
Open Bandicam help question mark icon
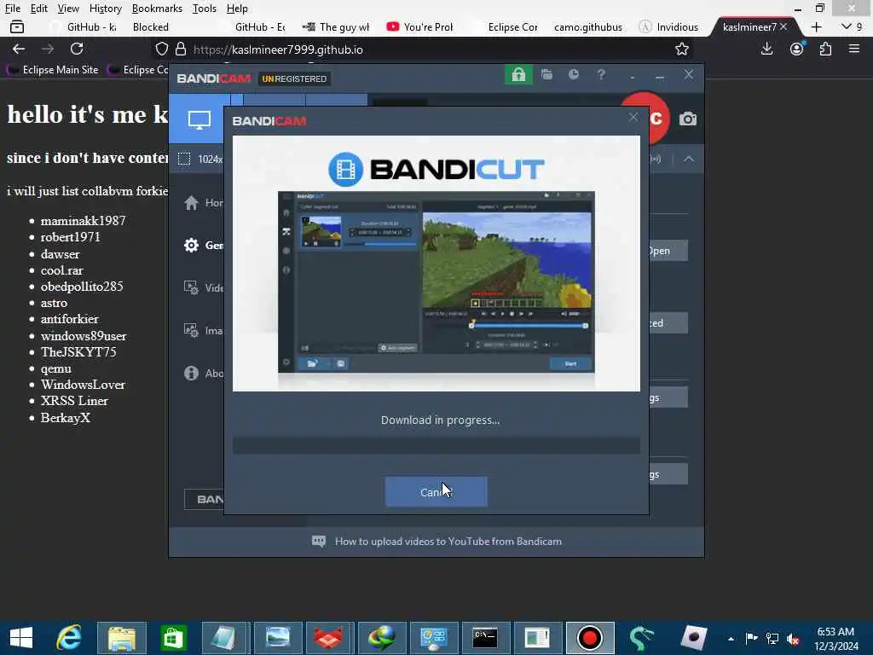601,75
